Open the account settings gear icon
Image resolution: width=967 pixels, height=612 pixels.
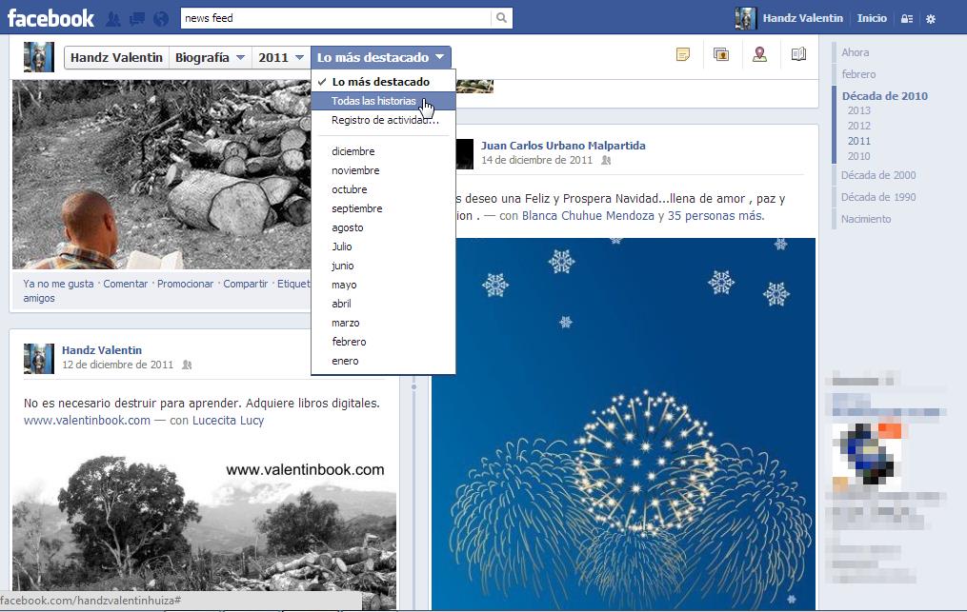point(931,18)
